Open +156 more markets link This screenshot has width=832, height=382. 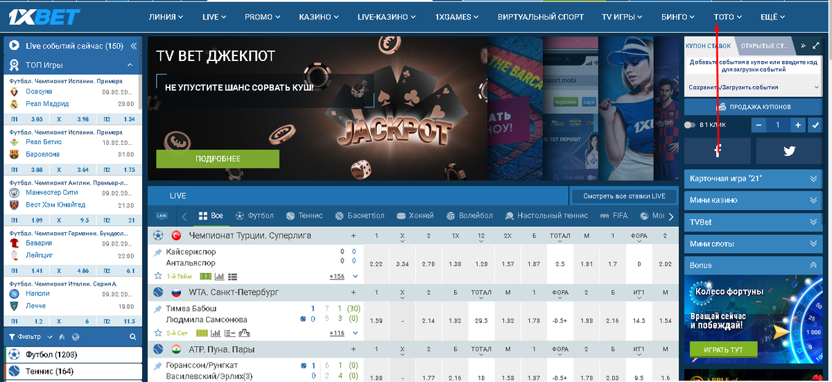point(337,277)
